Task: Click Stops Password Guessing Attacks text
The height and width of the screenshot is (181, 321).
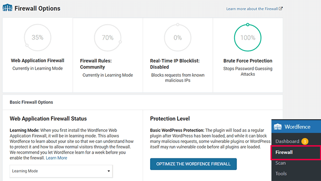Action: pos(248,71)
